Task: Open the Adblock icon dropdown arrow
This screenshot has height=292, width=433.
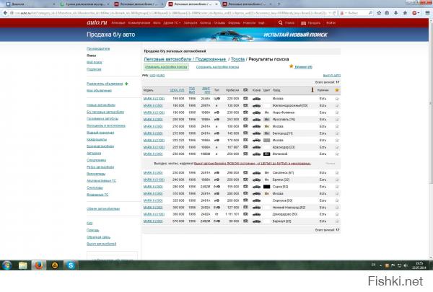Action: [x=419, y=13]
